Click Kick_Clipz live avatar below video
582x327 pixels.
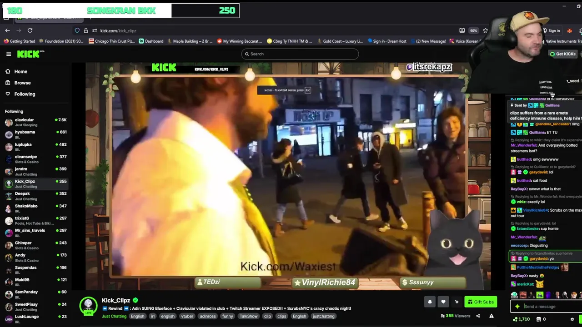(x=88, y=307)
